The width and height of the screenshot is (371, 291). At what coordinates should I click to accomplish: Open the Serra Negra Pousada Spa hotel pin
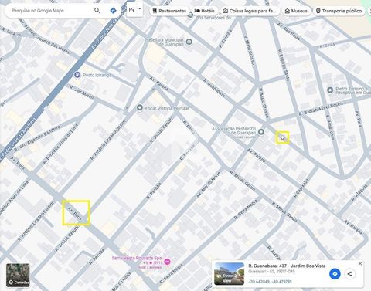point(167,262)
